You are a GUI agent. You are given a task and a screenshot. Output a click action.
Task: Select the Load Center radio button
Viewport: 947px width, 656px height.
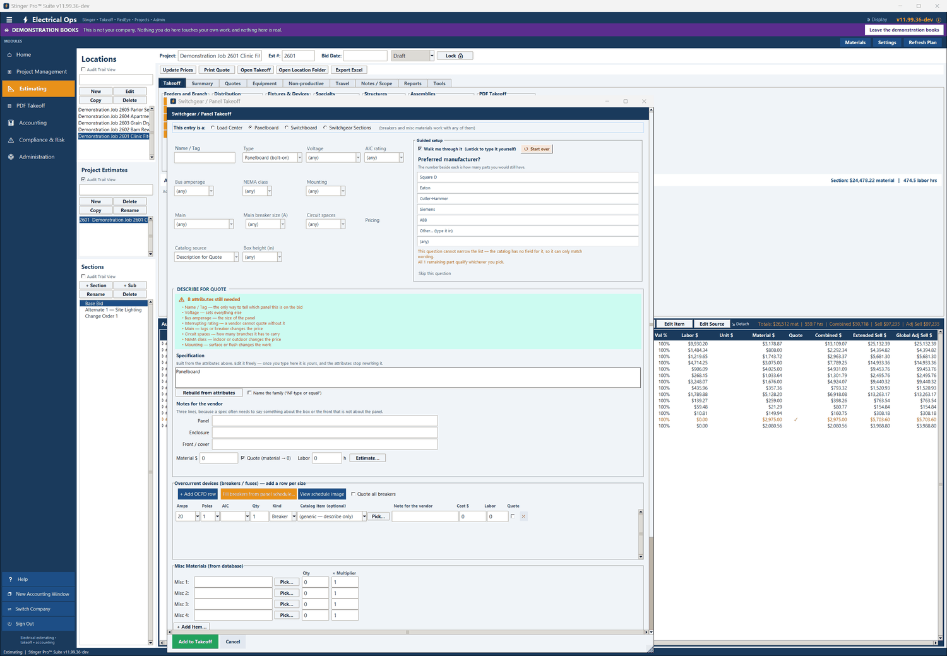213,128
